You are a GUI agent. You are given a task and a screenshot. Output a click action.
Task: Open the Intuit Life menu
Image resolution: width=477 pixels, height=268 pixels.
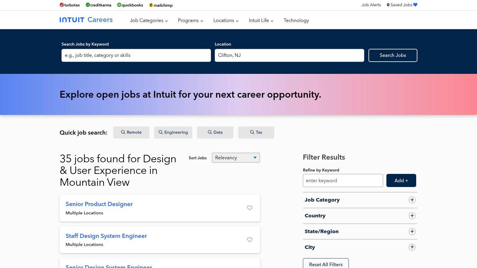coord(261,21)
